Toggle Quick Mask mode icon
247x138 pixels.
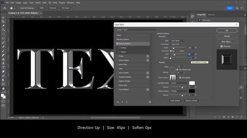click(3, 101)
